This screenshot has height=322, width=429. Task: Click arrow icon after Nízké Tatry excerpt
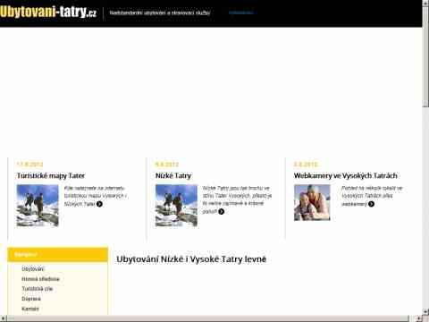click(x=221, y=211)
